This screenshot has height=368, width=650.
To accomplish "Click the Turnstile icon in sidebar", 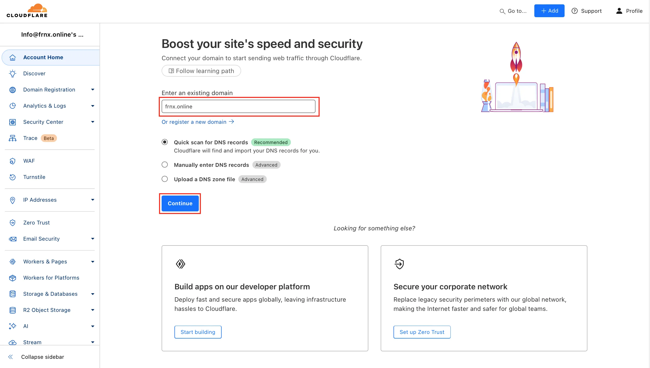I will click(x=13, y=177).
